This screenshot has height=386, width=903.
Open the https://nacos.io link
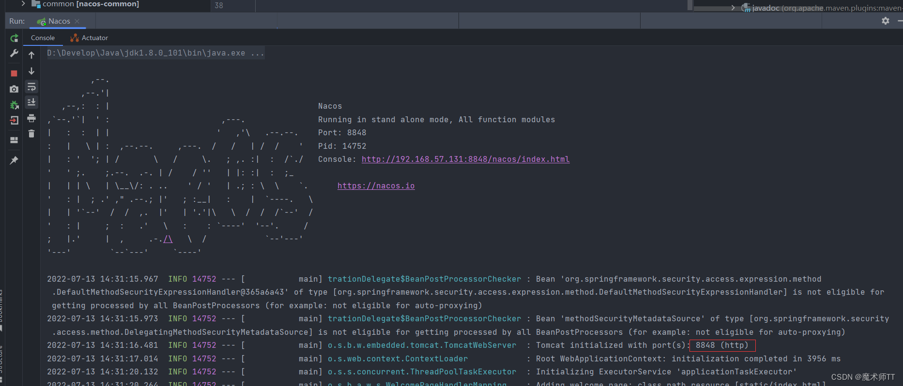(x=376, y=186)
